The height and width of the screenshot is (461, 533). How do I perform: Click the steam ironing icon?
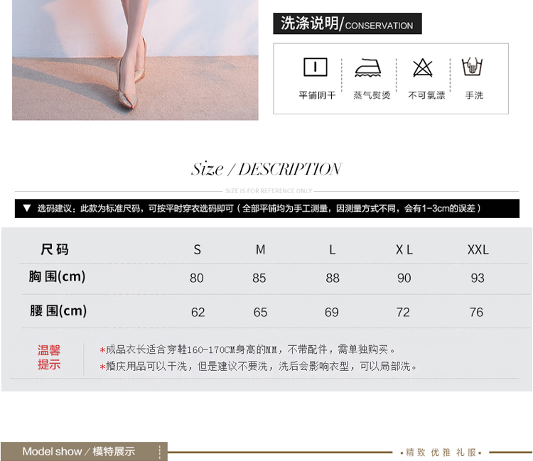[368, 67]
